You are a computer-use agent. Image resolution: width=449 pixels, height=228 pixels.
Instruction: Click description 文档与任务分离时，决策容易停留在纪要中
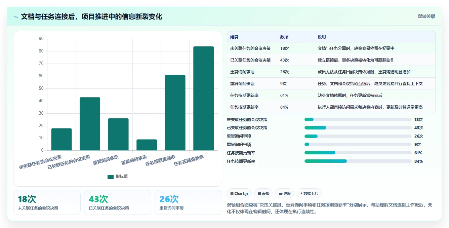356,48
